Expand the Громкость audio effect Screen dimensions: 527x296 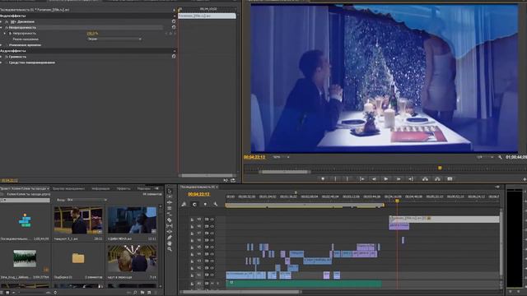[1, 57]
